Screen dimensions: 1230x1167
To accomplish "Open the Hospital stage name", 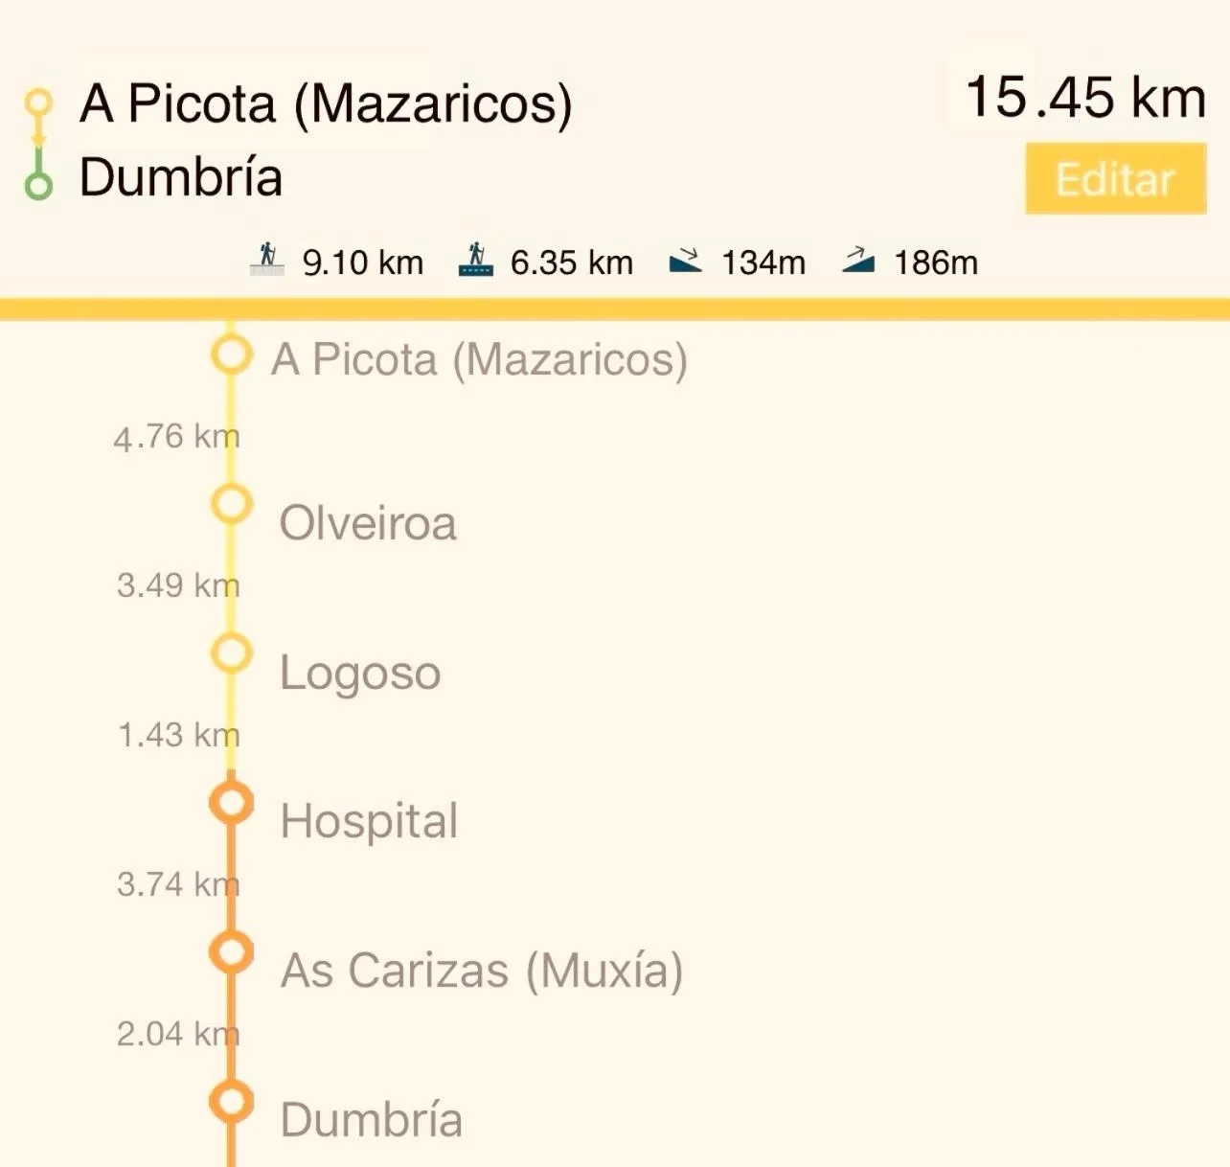I will coord(369,821).
